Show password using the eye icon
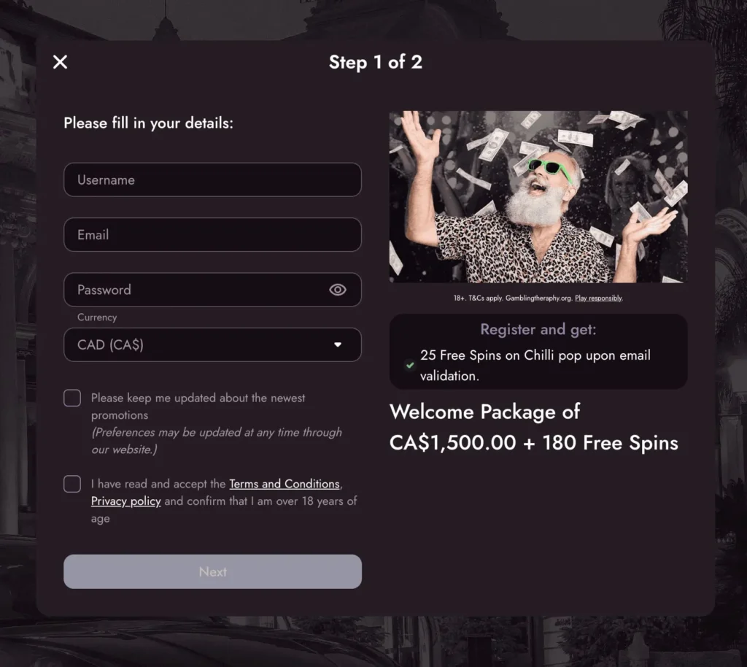 tap(337, 290)
